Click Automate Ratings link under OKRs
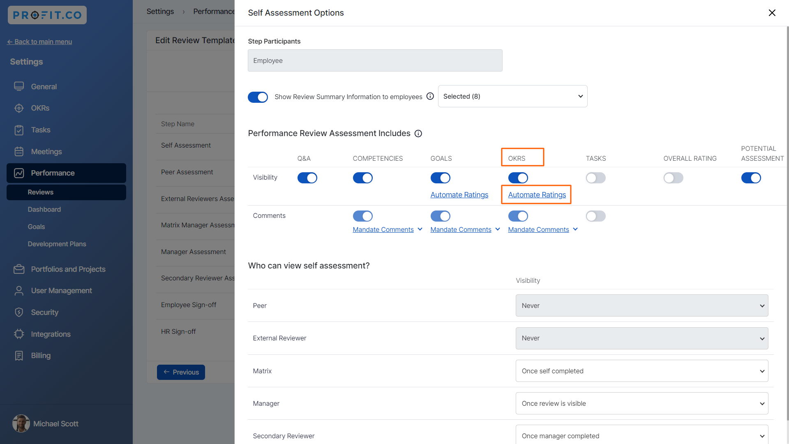789x444 pixels. pos(537,195)
